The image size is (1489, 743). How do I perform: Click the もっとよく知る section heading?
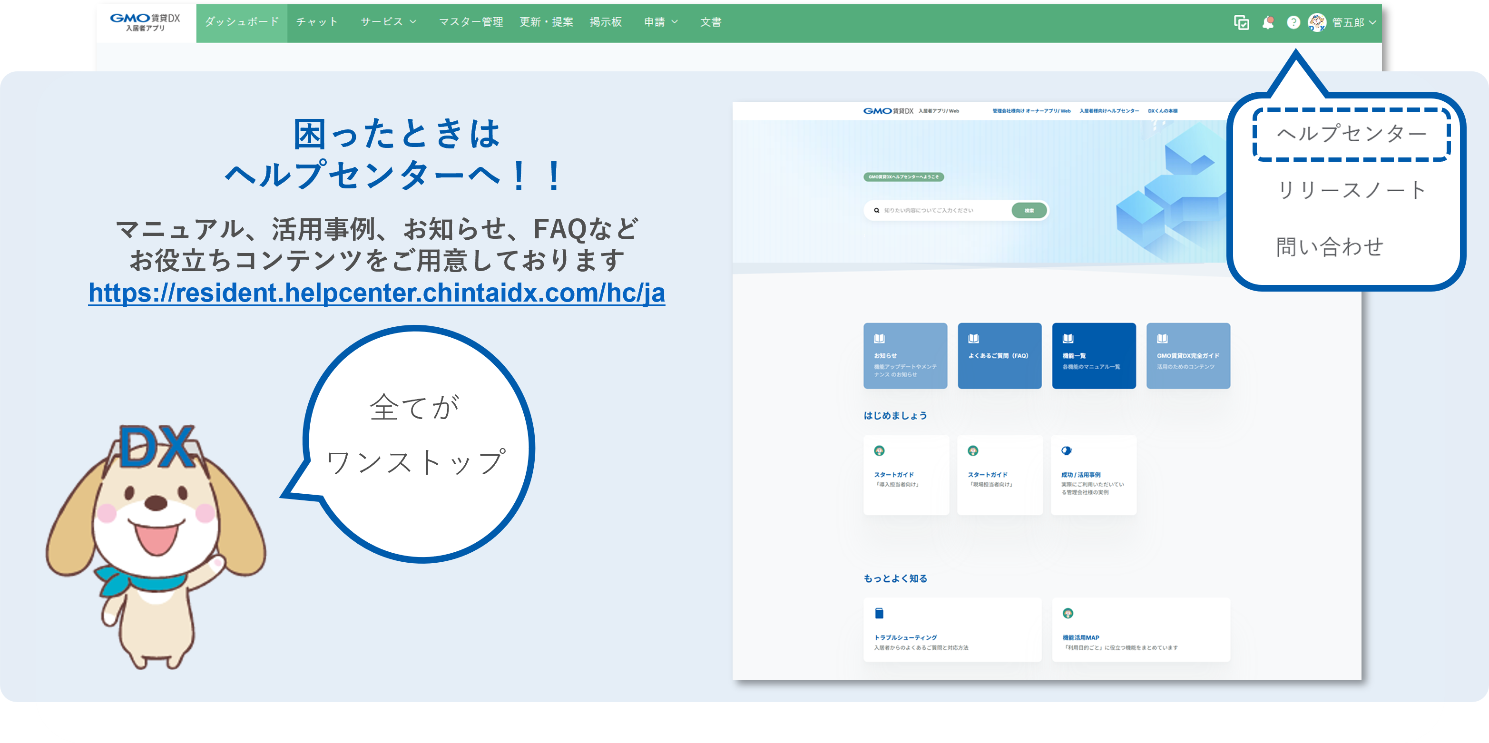(x=895, y=578)
